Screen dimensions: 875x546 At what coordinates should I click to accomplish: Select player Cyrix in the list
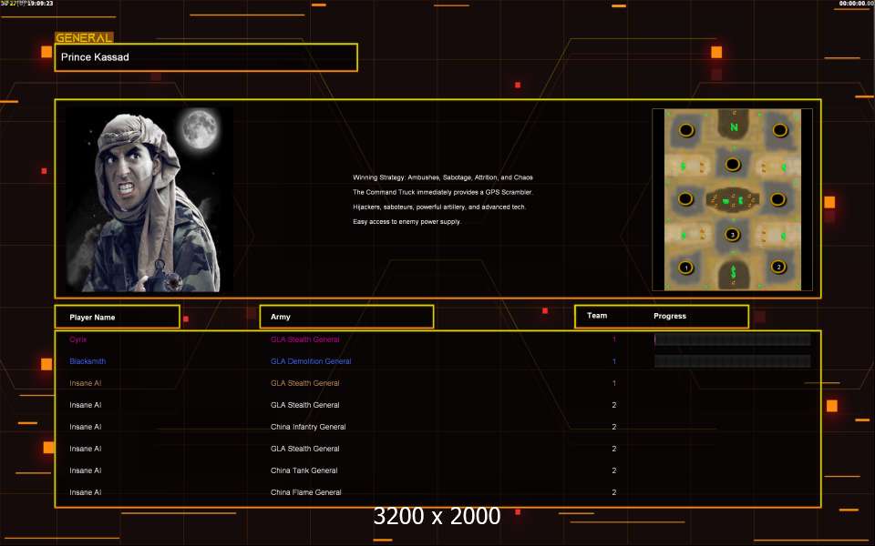[78, 339]
